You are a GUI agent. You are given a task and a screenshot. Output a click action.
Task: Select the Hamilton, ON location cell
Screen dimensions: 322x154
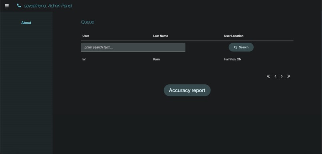click(233, 59)
